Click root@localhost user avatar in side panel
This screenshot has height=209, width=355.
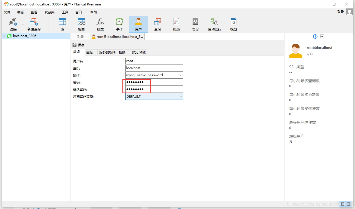(296, 51)
